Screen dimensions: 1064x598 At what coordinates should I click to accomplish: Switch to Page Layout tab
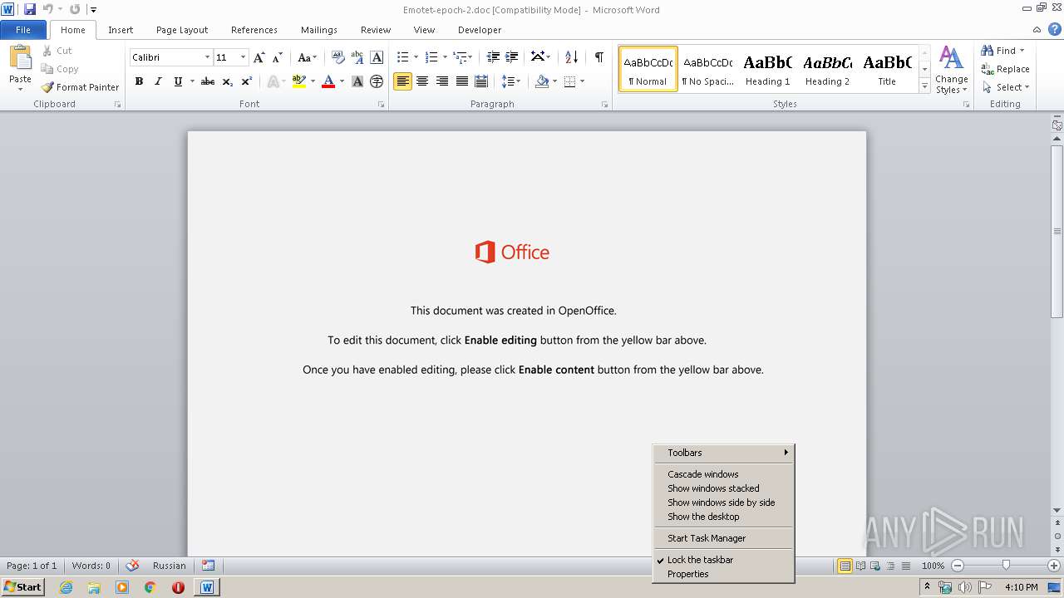[182, 30]
